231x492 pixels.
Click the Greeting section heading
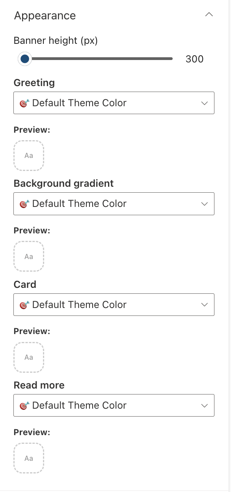click(x=34, y=83)
